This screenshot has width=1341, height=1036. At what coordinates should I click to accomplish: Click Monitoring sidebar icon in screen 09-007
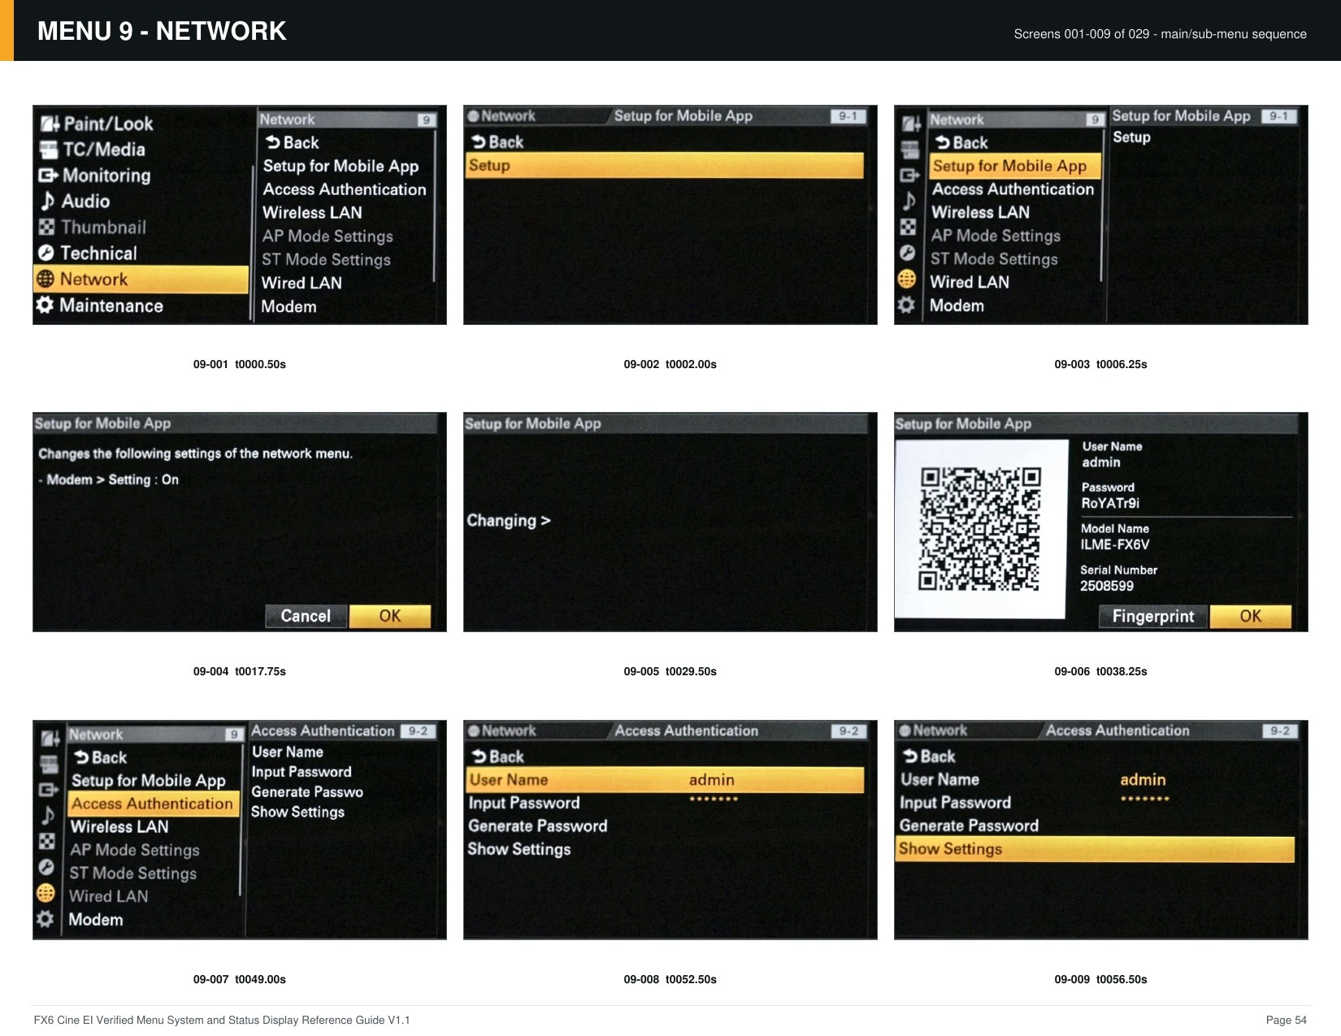tap(49, 789)
